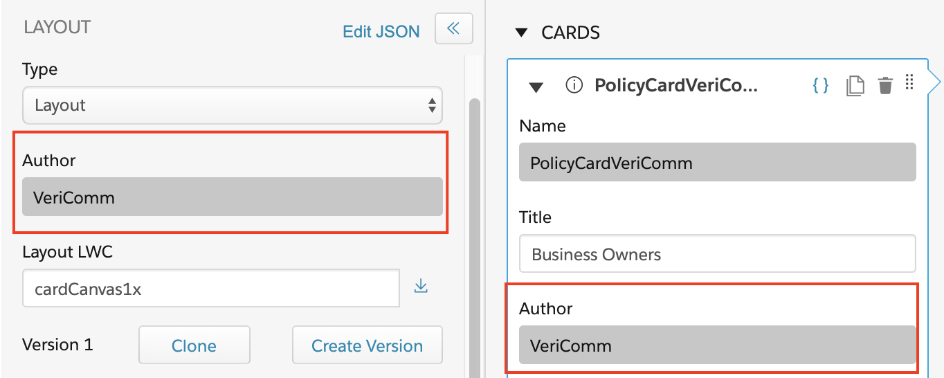Open card JSON with the curly braces icon

click(x=821, y=85)
